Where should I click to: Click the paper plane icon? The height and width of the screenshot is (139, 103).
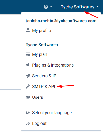28,76
